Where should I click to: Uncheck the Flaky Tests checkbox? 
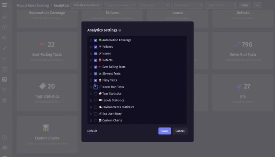click(95, 80)
